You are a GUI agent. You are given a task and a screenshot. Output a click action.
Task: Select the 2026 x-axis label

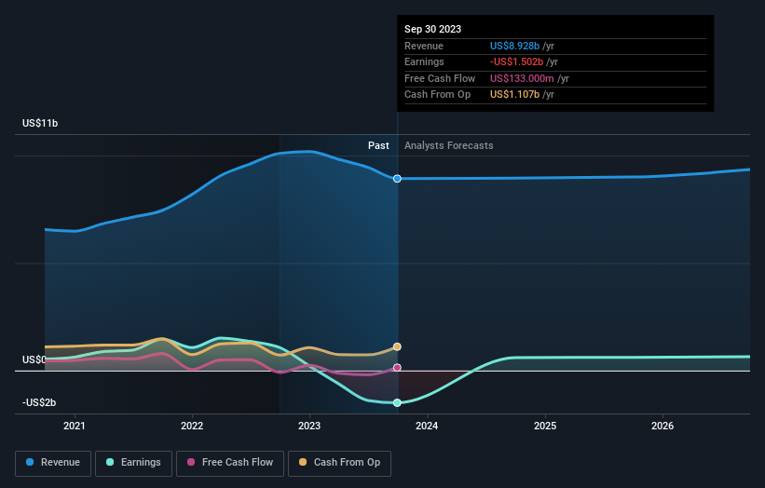(x=663, y=427)
